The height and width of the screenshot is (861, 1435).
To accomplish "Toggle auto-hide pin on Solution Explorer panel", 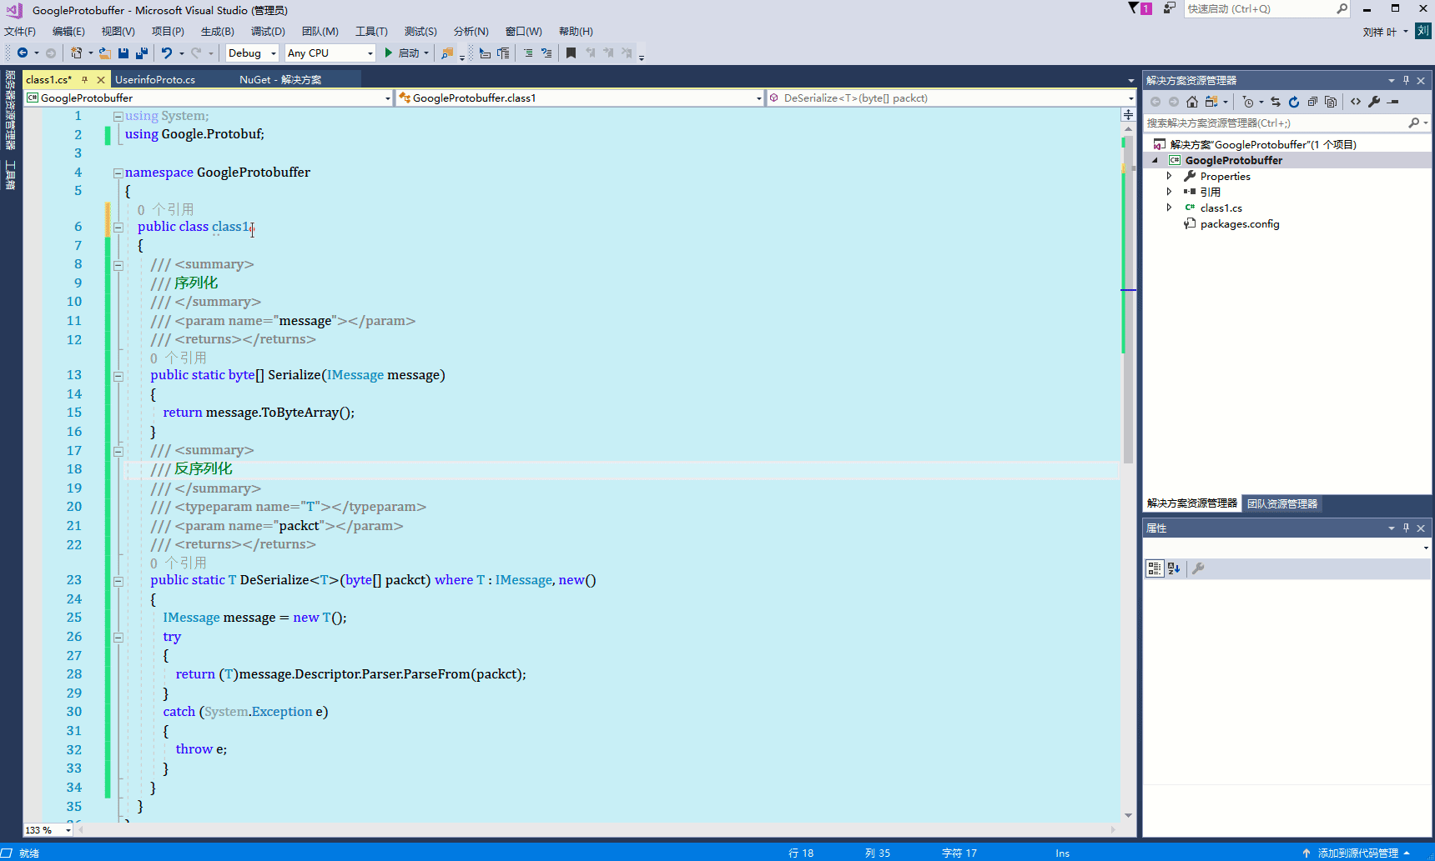I will coord(1406,81).
